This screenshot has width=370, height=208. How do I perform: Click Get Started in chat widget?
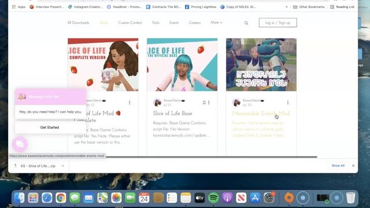tap(50, 127)
